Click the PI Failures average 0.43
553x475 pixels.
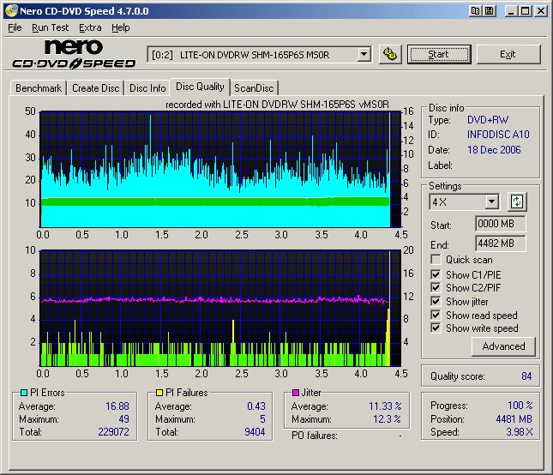(256, 406)
